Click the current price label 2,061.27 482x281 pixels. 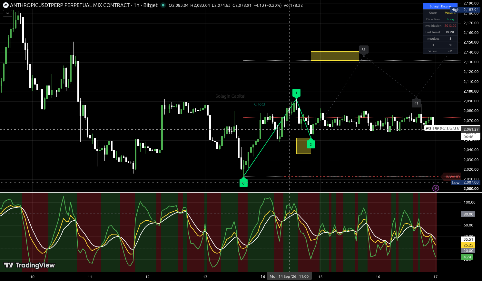pyautogui.click(x=471, y=129)
